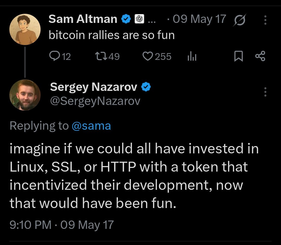Image resolution: width=281 pixels, height=245 pixels.
Task: Click the Sergey Nazarov display name
Action: (93, 87)
